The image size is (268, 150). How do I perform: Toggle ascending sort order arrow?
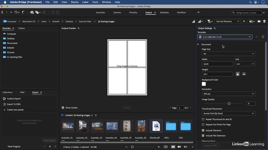pos(244,21)
